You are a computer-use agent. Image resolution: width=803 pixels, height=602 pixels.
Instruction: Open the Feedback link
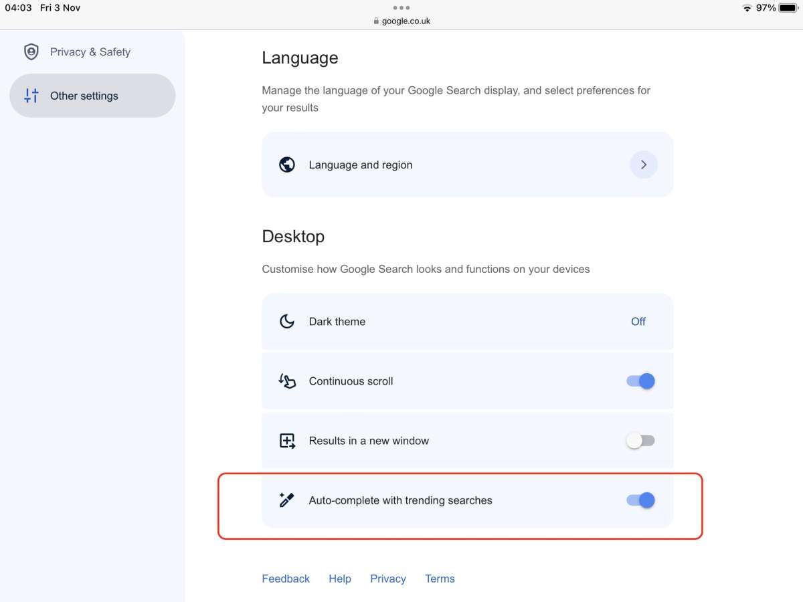286,579
